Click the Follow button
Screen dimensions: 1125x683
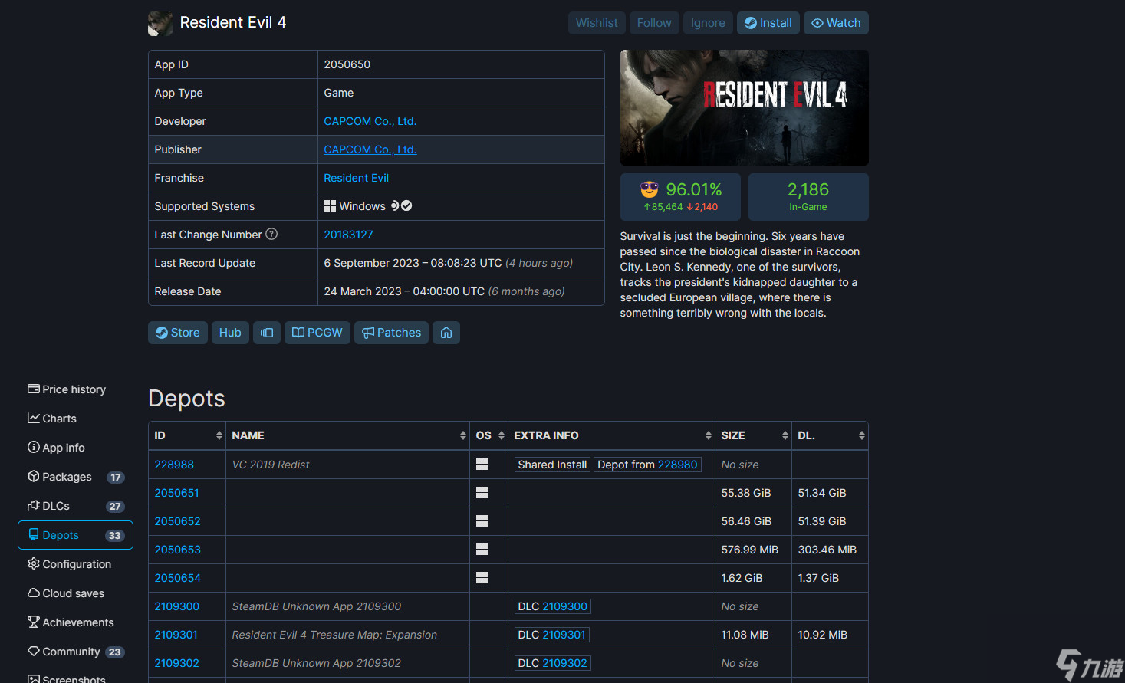[654, 23]
